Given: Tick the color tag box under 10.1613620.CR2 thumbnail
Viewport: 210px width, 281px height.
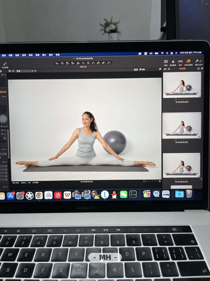Looking at the screenshot, I should click(176, 179).
